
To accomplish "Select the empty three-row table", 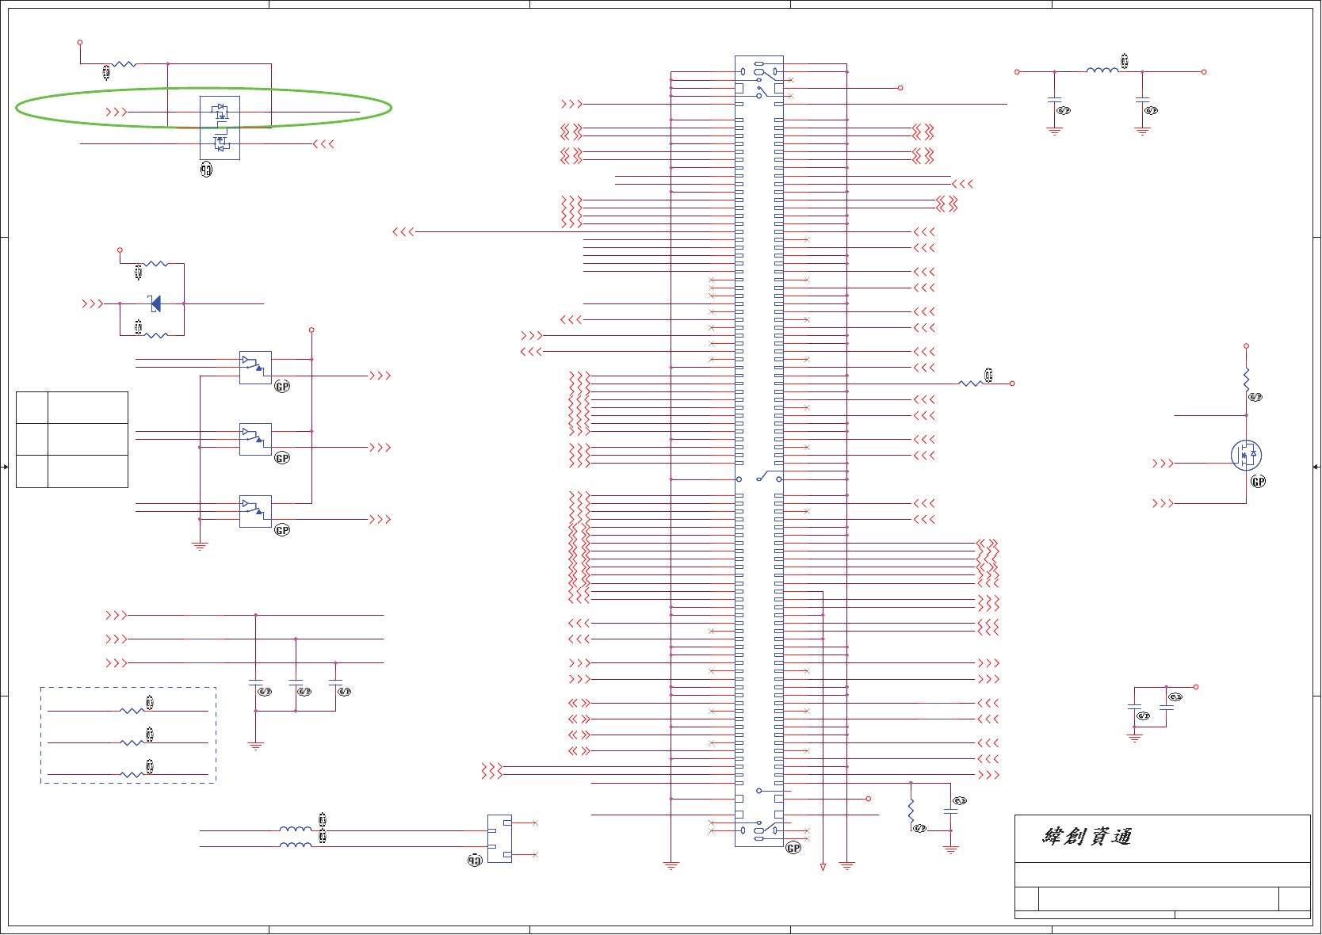I will (72, 439).
